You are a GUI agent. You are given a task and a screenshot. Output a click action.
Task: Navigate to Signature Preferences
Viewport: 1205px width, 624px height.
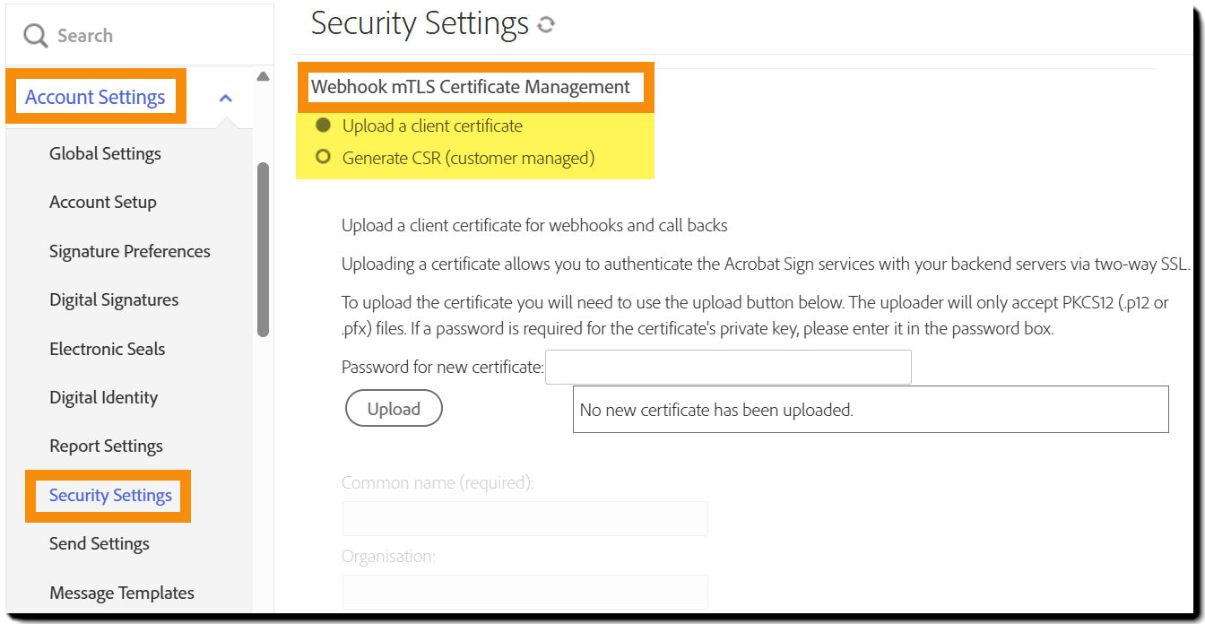tap(129, 251)
